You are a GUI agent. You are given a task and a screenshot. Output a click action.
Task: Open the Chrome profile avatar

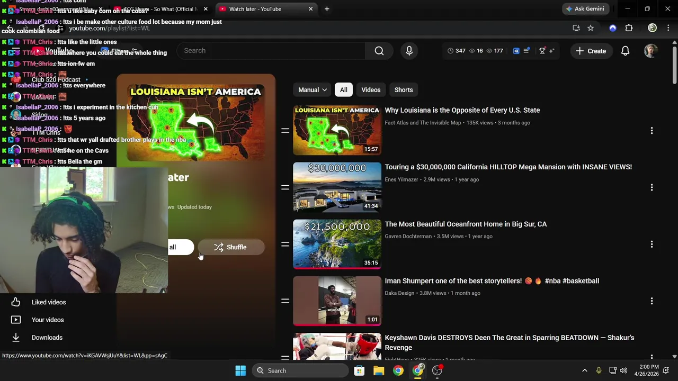pos(653,28)
